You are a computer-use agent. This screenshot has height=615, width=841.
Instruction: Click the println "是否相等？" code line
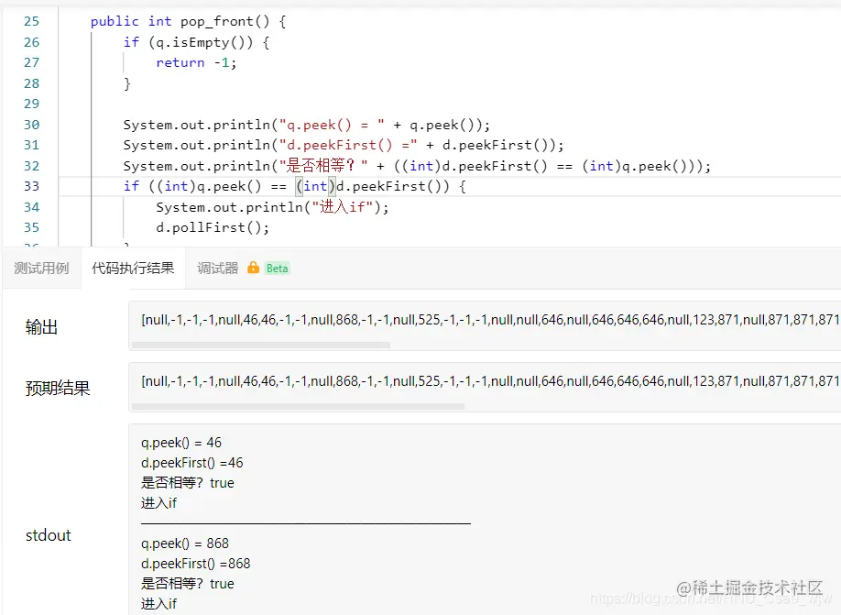click(x=417, y=166)
